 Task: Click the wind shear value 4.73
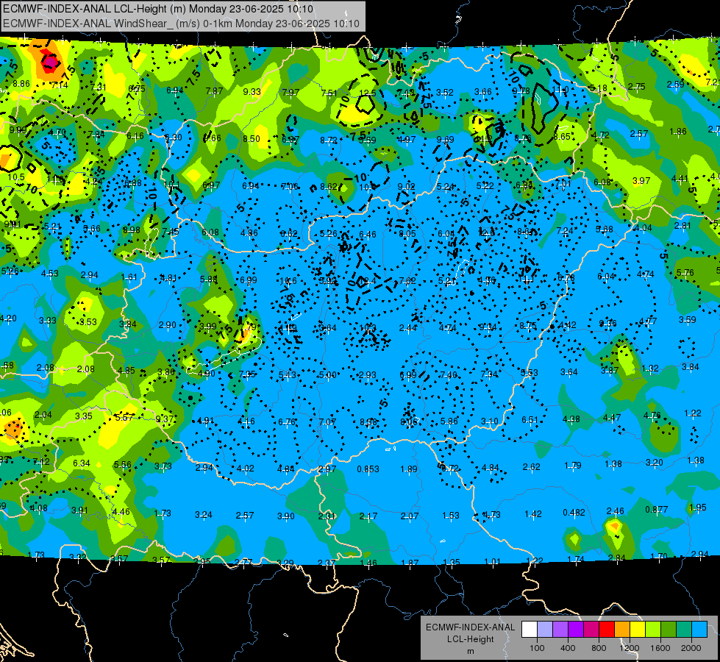click(491, 515)
